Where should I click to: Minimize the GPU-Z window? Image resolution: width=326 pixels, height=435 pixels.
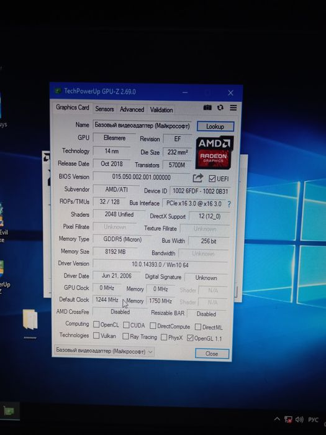(185, 93)
